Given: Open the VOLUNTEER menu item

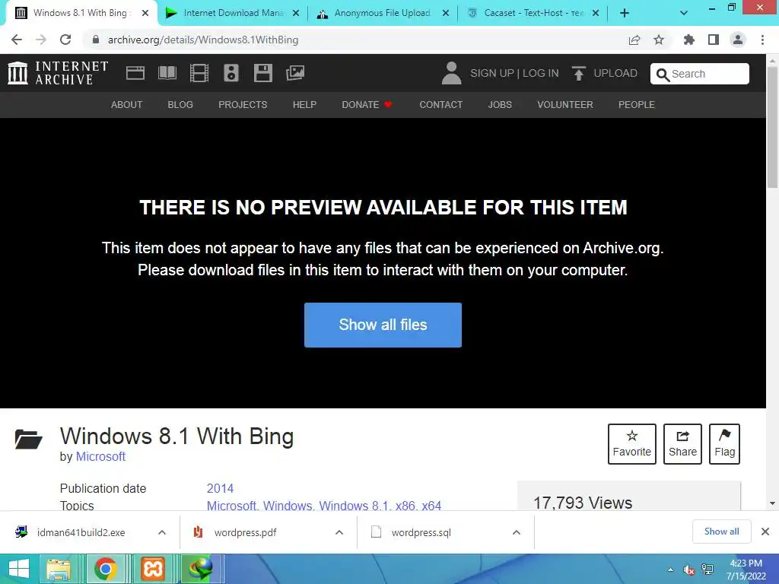Looking at the screenshot, I should click(x=565, y=105).
